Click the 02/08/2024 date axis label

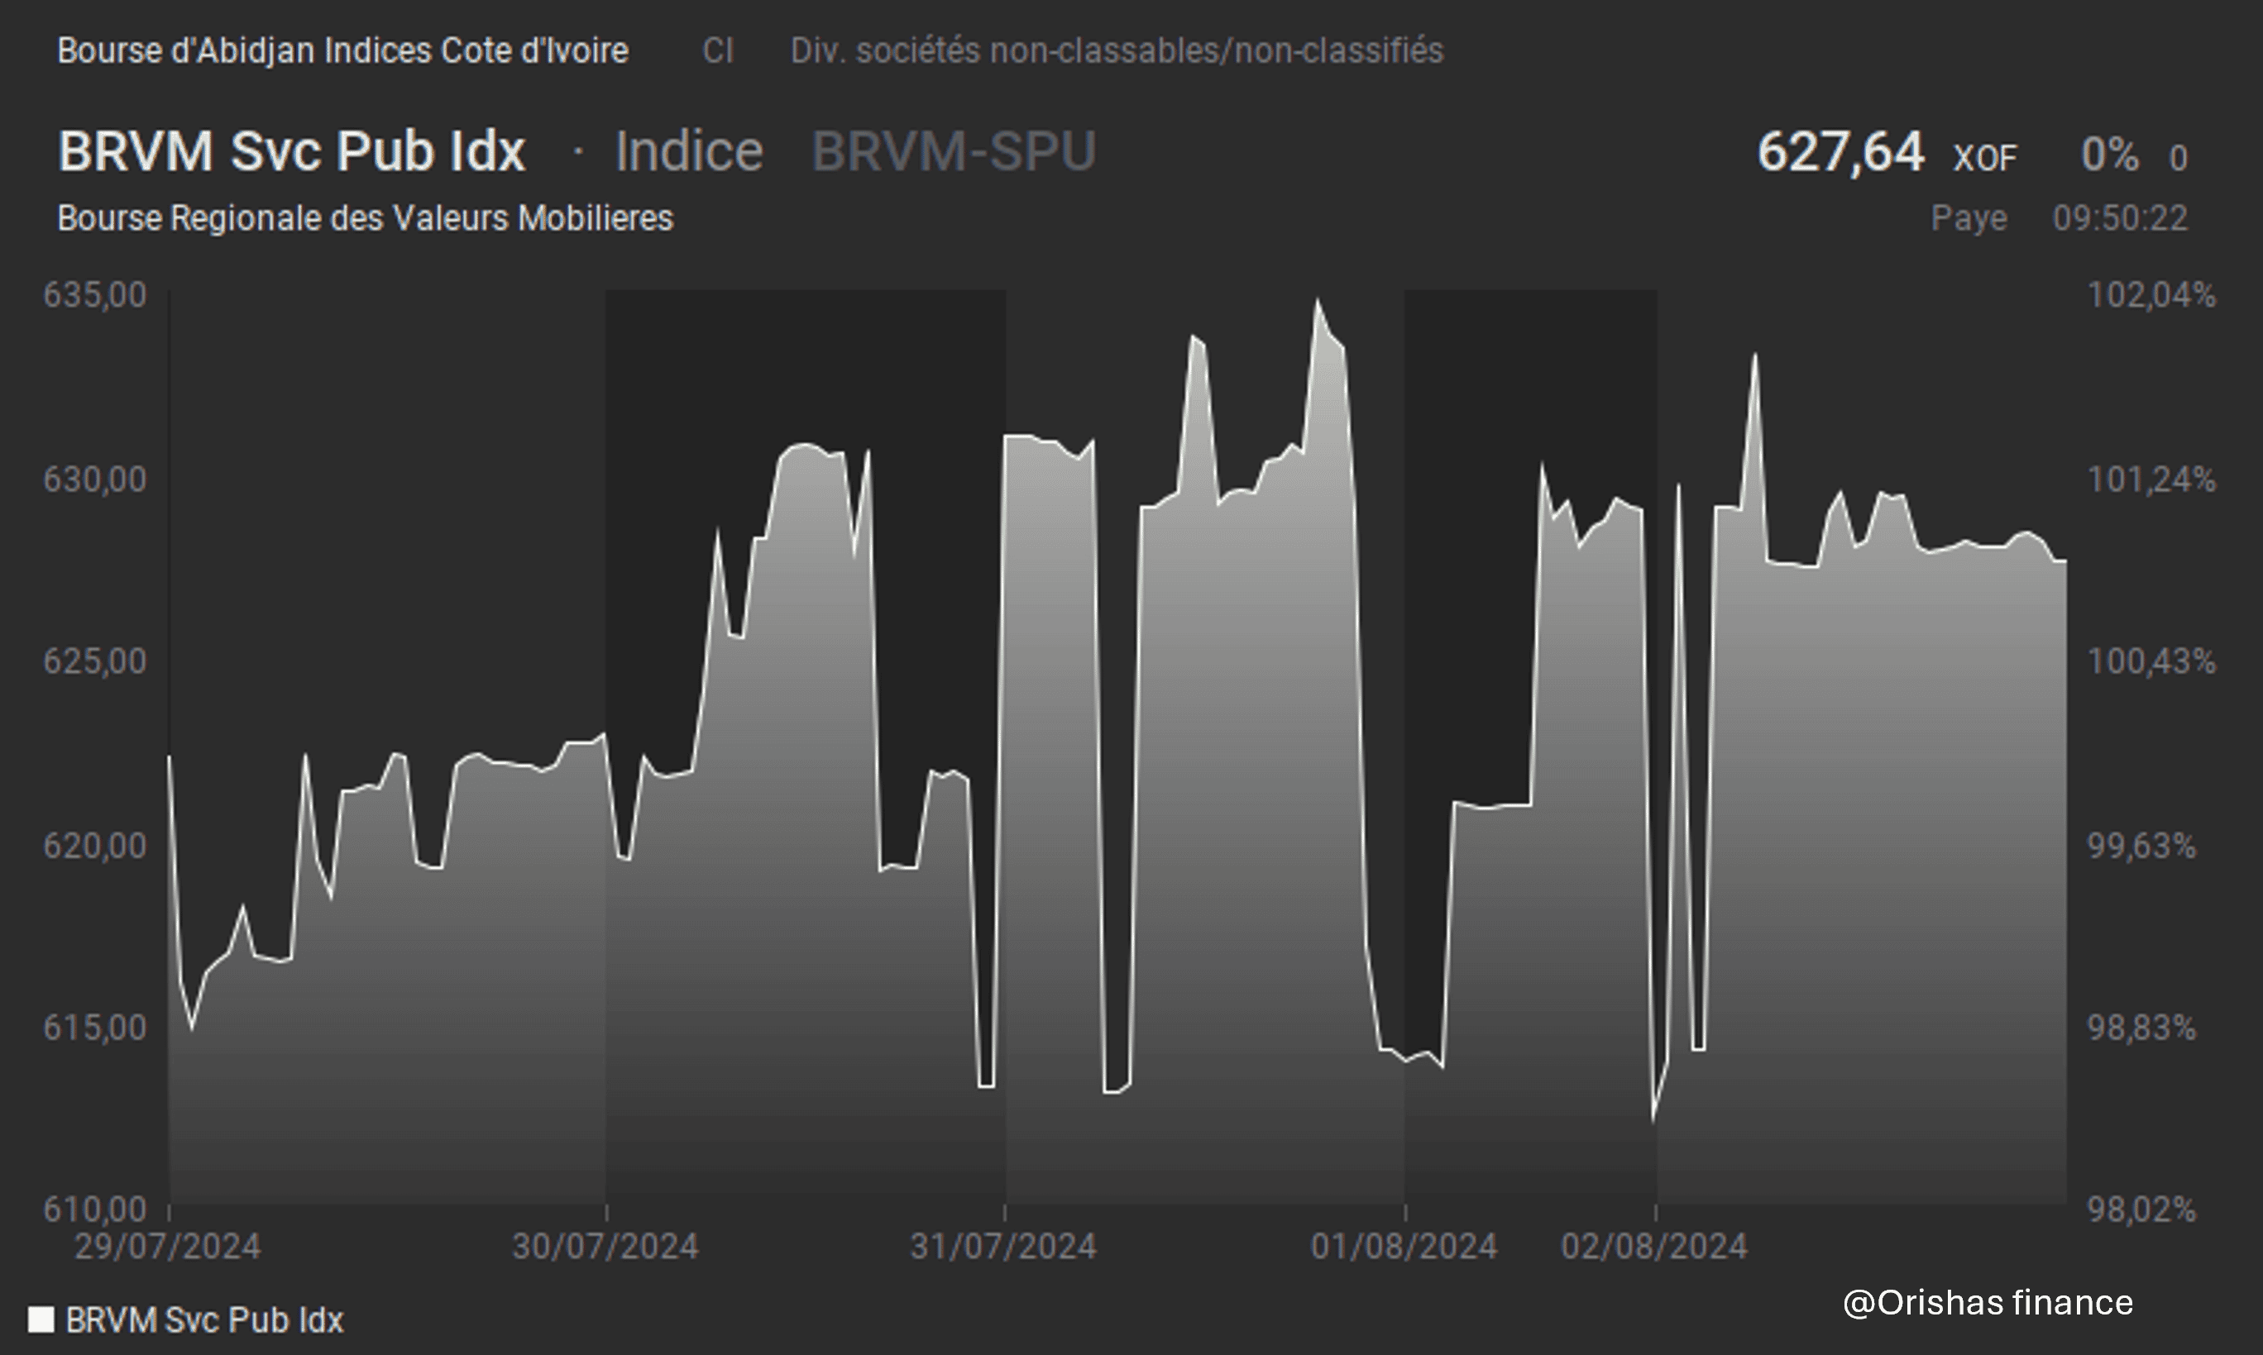[x=1655, y=1247]
